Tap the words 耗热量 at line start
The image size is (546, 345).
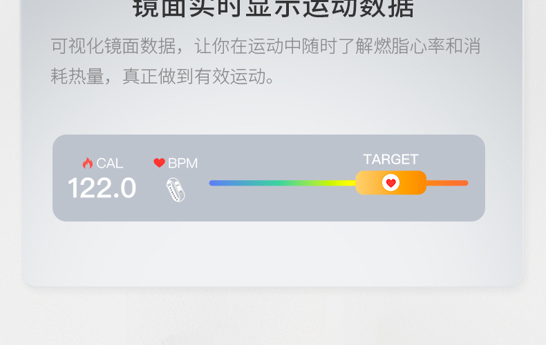77,76
